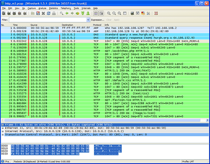Select packet 3 DNS query www.hurgh.org
This screenshot has width=210, height=164.
(x=105, y=34)
